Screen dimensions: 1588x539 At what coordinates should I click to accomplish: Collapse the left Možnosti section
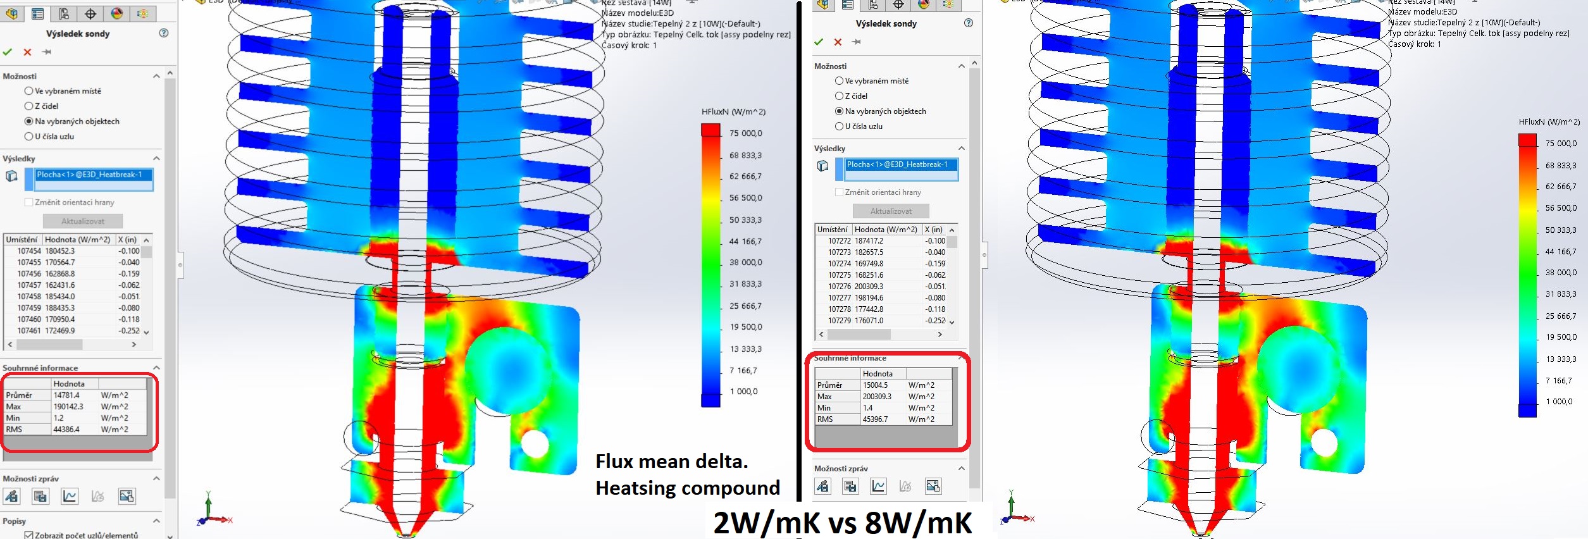click(156, 77)
